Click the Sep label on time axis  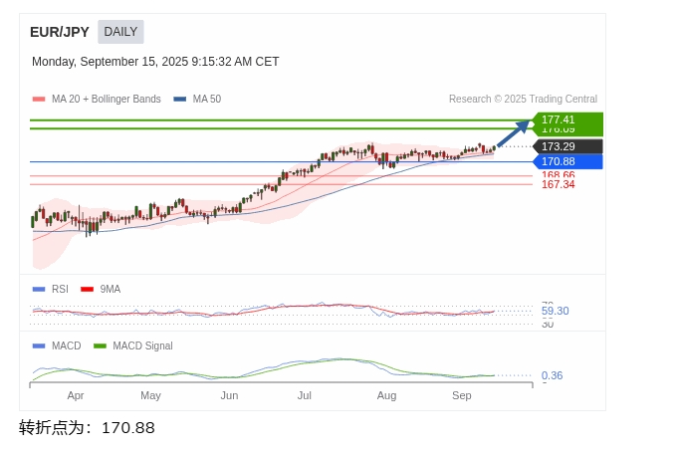click(x=462, y=395)
